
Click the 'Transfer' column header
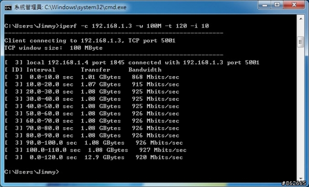[96, 70]
